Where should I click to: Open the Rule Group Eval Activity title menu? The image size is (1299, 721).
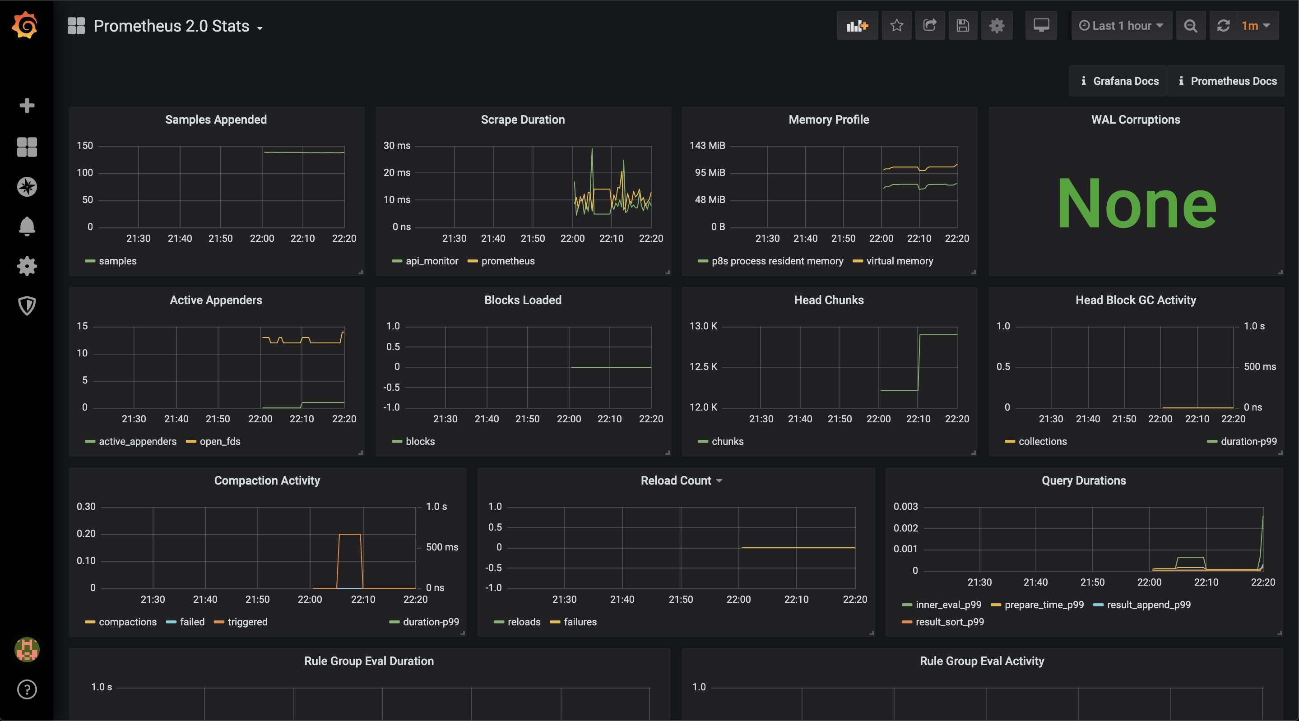(x=982, y=661)
